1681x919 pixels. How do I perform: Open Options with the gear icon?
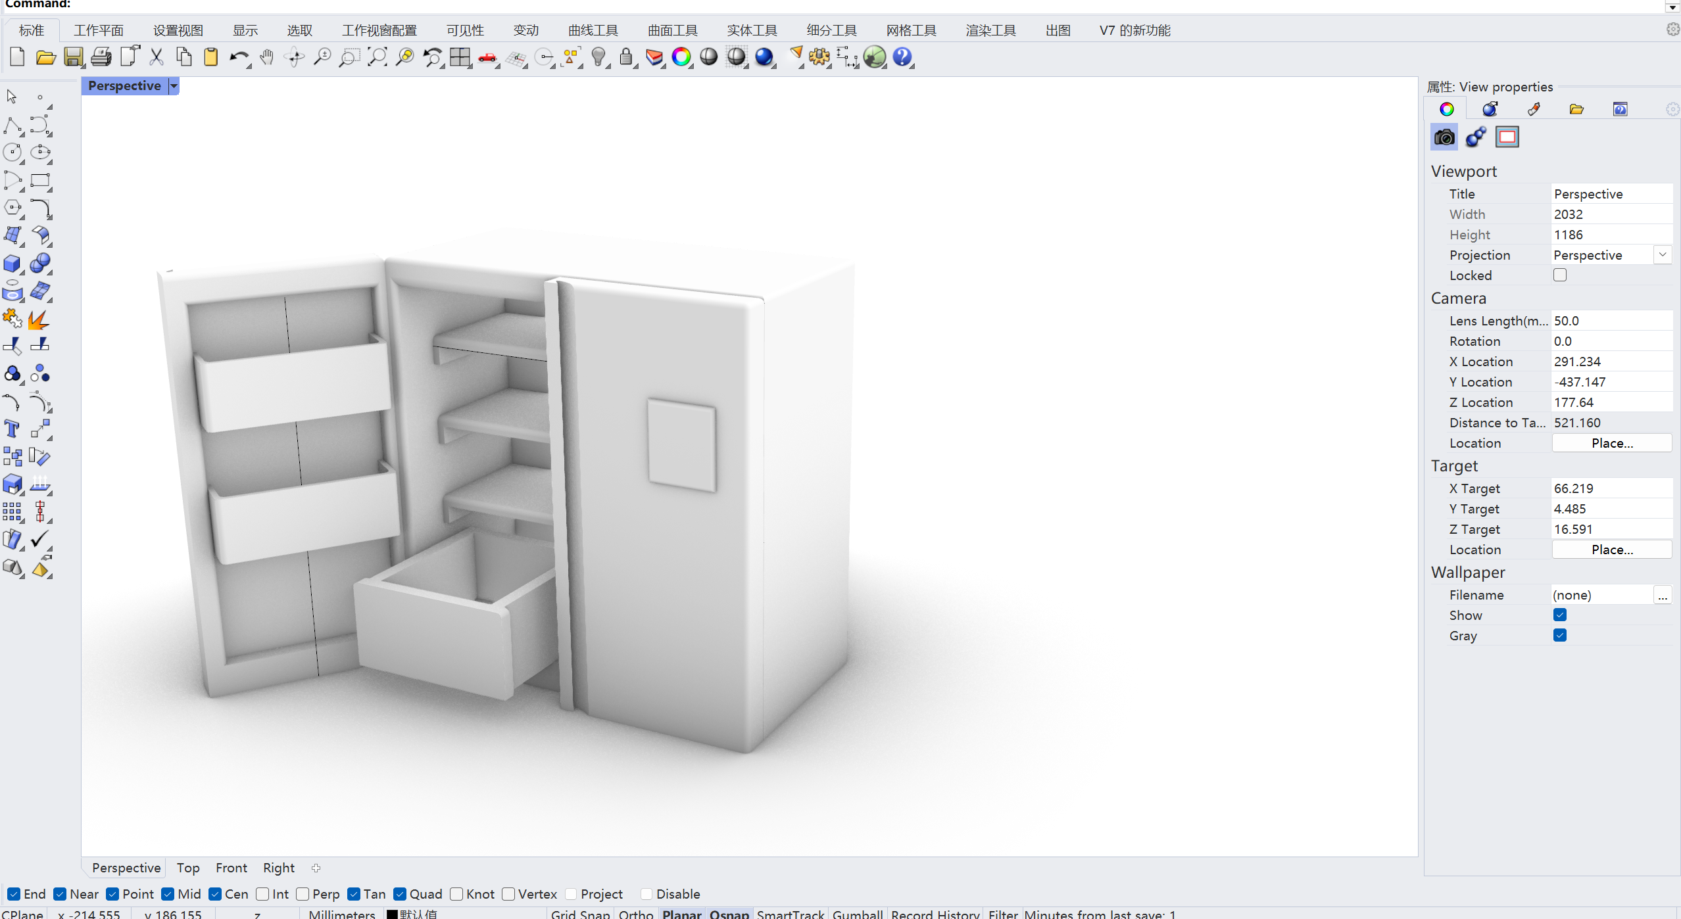pos(819,57)
